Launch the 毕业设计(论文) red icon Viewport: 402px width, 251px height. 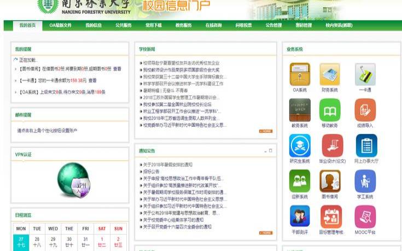point(333,145)
